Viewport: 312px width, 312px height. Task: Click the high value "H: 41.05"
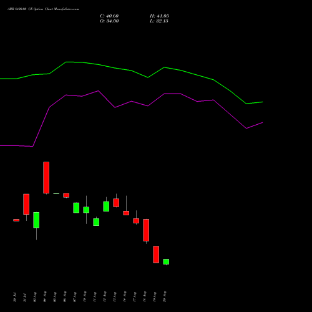coord(159,16)
